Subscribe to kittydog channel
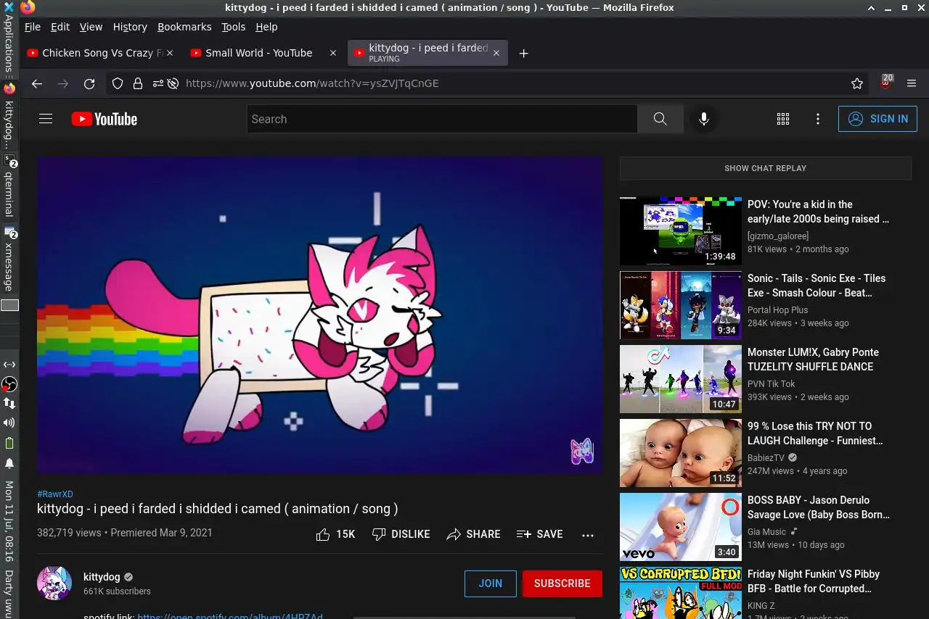This screenshot has height=619, width=929. point(562,583)
